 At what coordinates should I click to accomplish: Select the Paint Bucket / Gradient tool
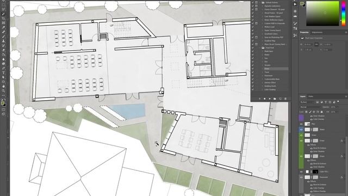tap(3, 54)
